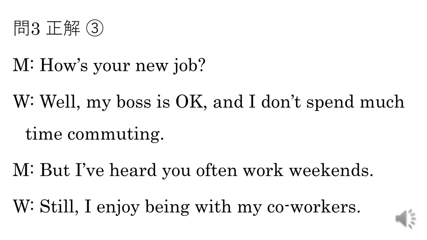The width and height of the screenshot is (427, 240).
Task: Click the word "spend" in the second line
Action: tap(330, 102)
